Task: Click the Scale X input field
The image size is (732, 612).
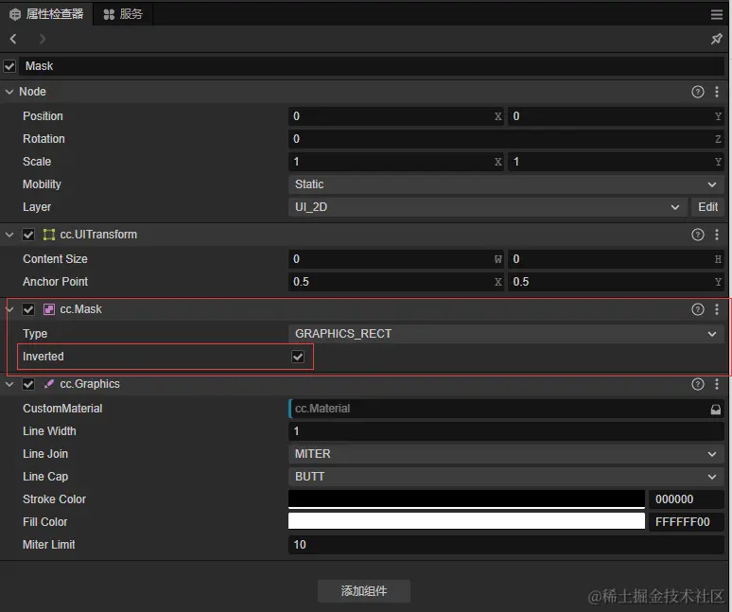Action: (x=396, y=162)
